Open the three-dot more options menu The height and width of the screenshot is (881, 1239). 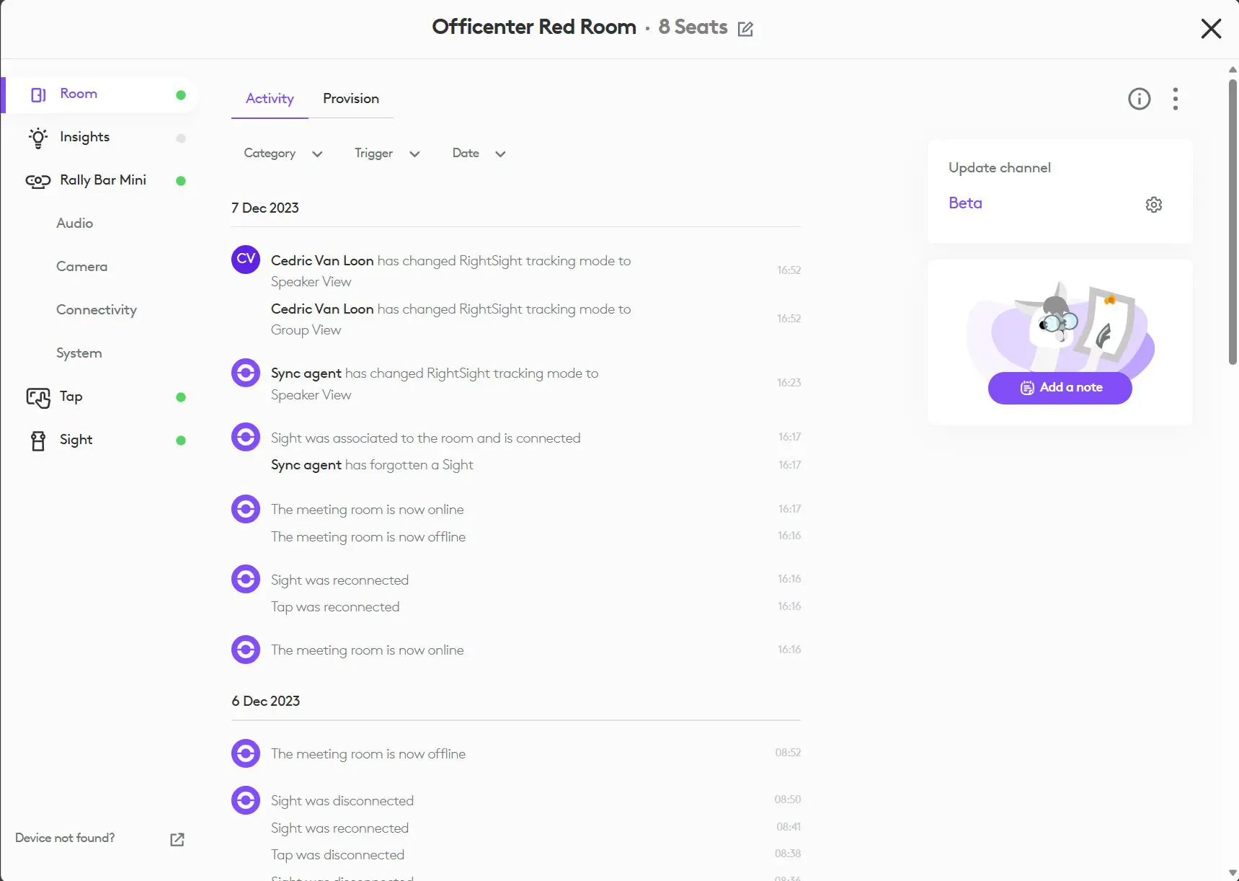pyautogui.click(x=1175, y=99)
